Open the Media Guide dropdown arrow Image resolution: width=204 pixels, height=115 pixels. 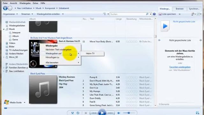[25, 103]
